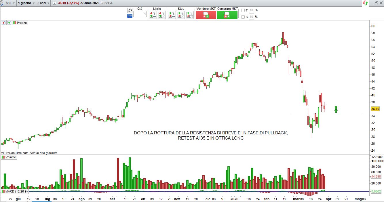The image size is (384, 202).
Task: Click the second Limite order icon
Action: tap(161, 15)
